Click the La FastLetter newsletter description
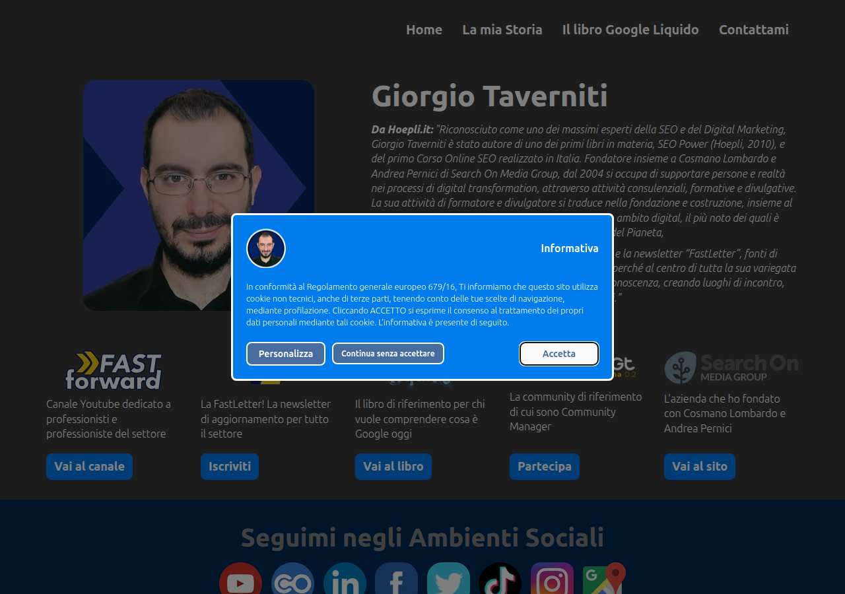This screenshot has height=594, width=845. pos(266,418)
